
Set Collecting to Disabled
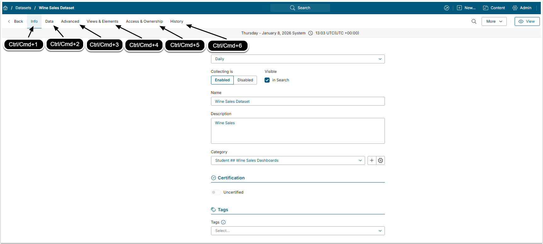click(245, 80)
